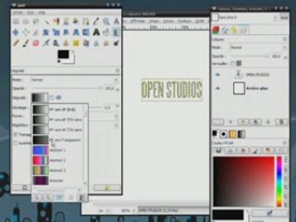Select the Airbrush tool

tap(46, 43)
